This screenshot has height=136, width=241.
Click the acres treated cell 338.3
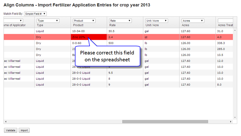click(x=224, y=43)
